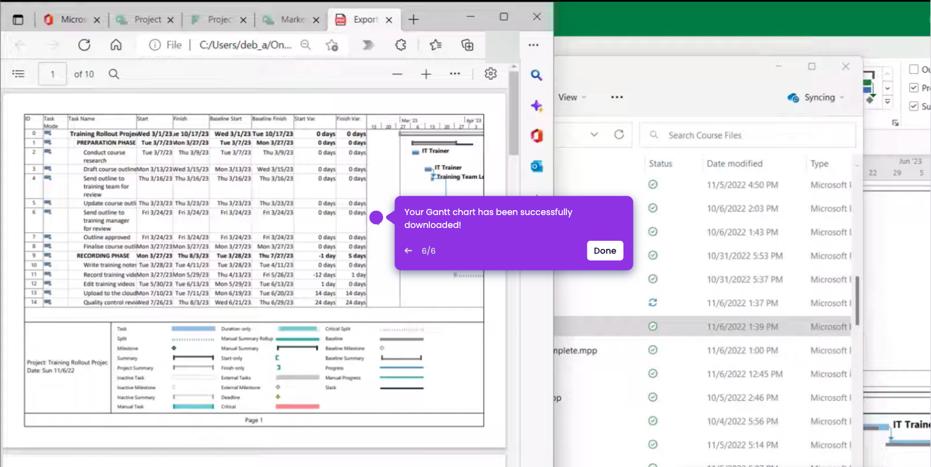Click the PDF page thumbnail of Gantt chart
This screenshot has width=931, height=467.
253,270
